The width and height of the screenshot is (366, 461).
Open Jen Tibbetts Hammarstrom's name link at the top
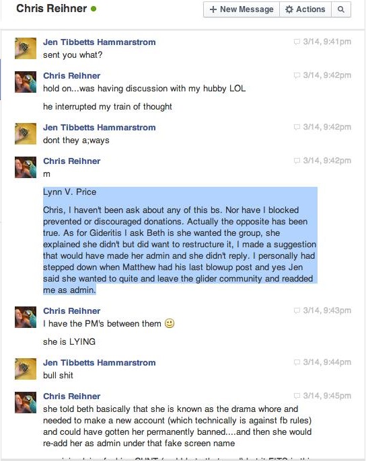pos(99,42)
